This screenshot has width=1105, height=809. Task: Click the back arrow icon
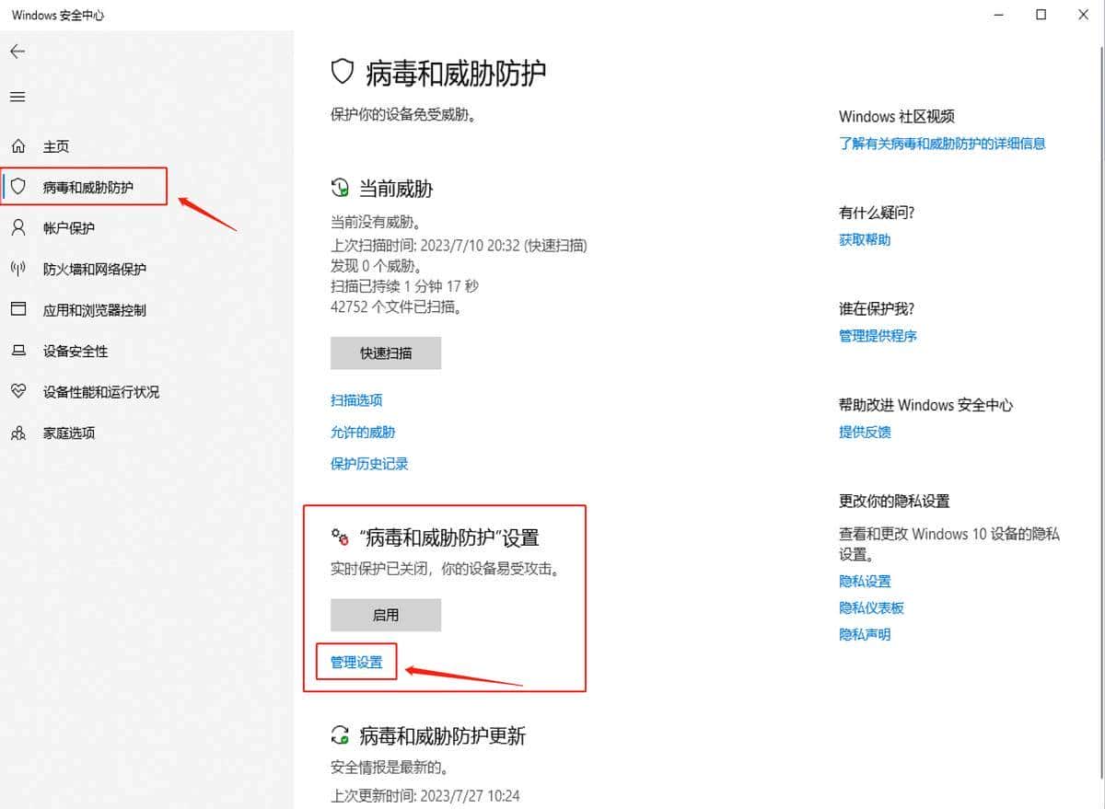pos(17,52)
